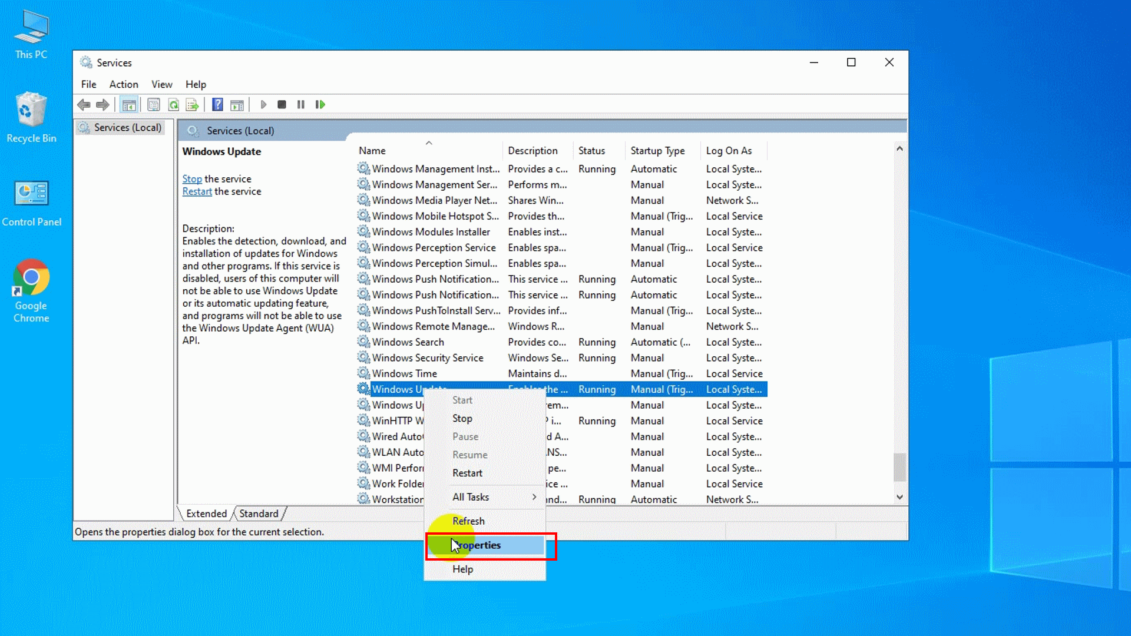
Task: Select Windows PushToInstall Serv... row
Action: [x=561, y=310]
